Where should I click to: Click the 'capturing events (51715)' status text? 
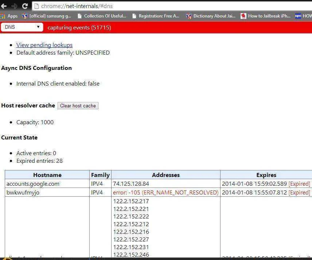(79, 27)
